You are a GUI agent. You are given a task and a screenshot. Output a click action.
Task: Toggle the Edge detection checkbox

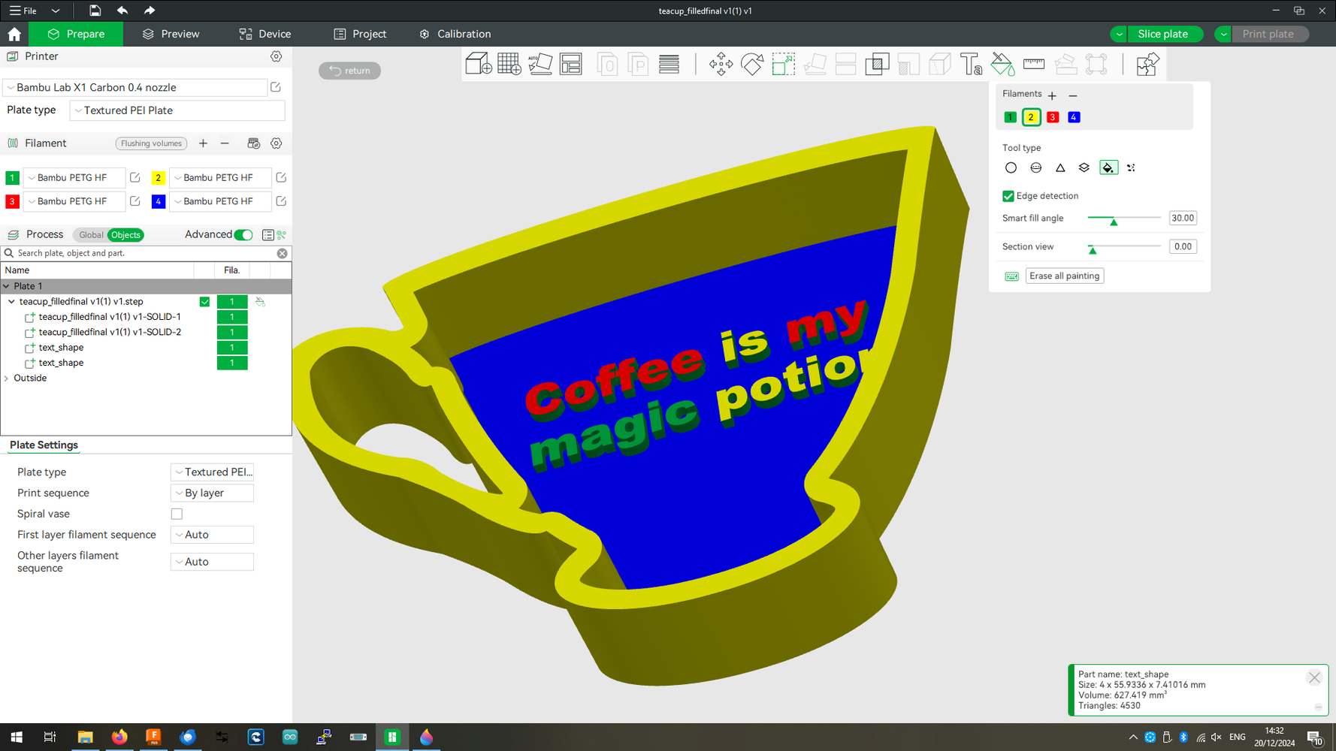point(1008,196)
